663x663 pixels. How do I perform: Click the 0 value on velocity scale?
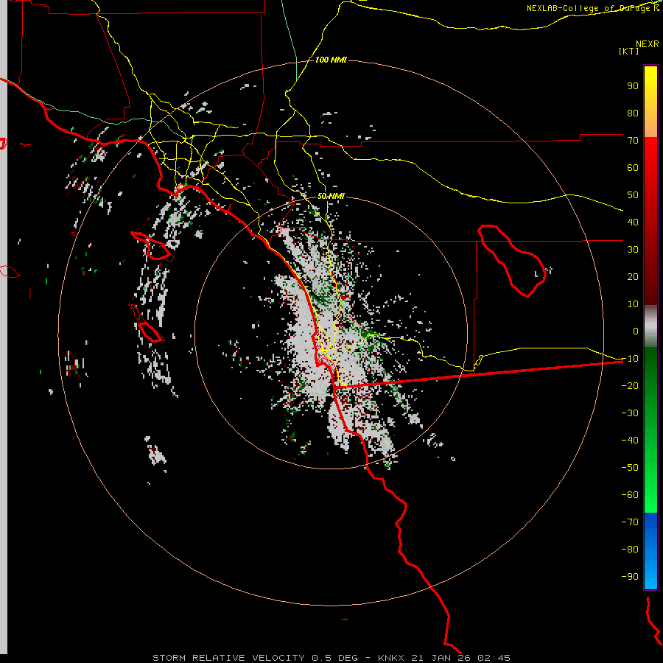(636, 331)
